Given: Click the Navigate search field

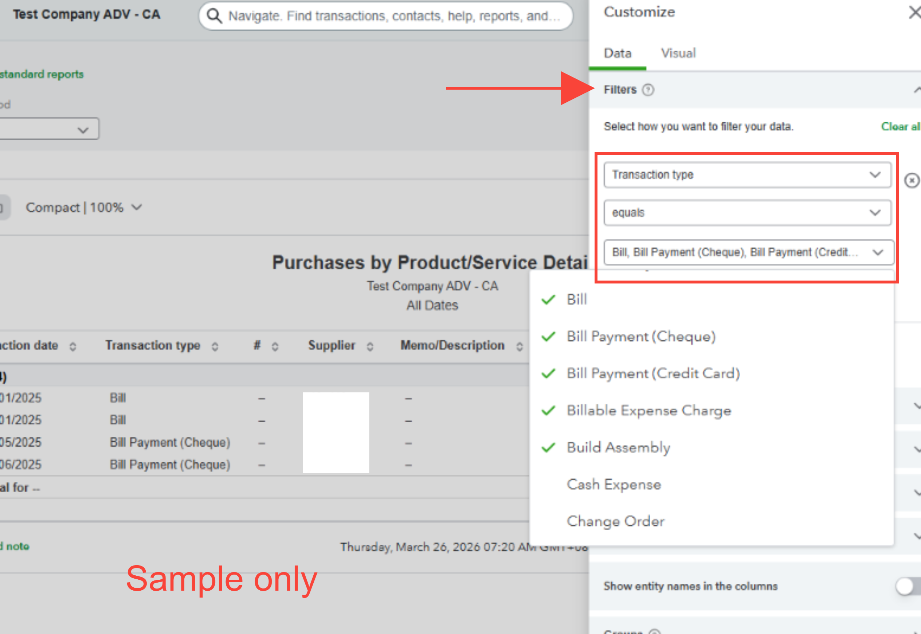Looking at the screenshot, I should click(x=393, y=16).
